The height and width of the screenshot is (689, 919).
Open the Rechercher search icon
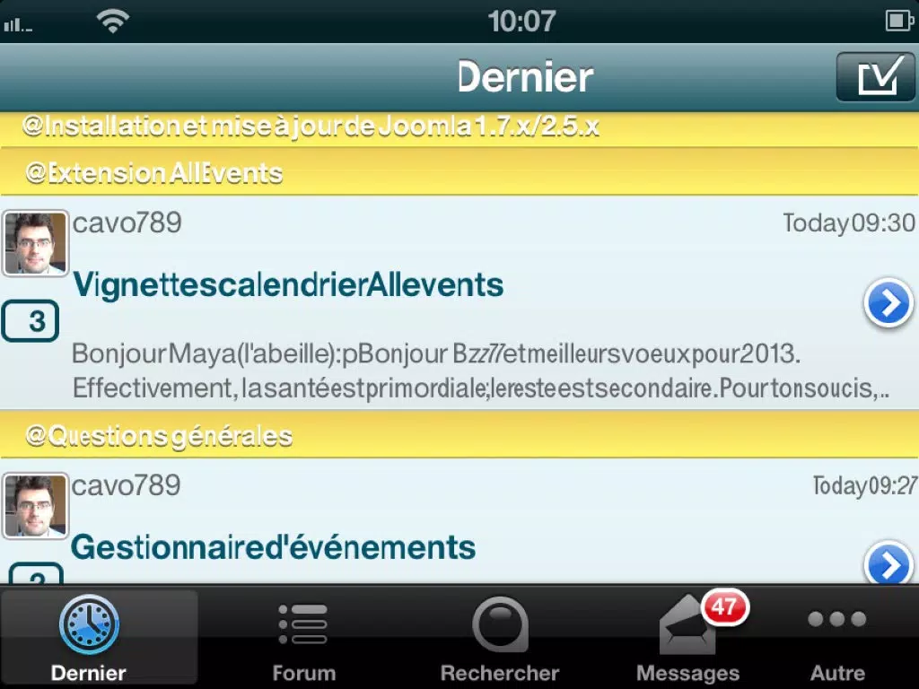coord(500,624)
